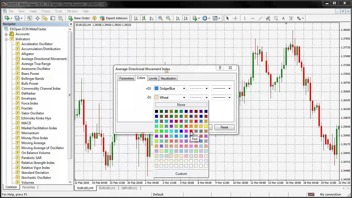Switch to the Levels tab

pyautogui.click(x=153, y=78)
